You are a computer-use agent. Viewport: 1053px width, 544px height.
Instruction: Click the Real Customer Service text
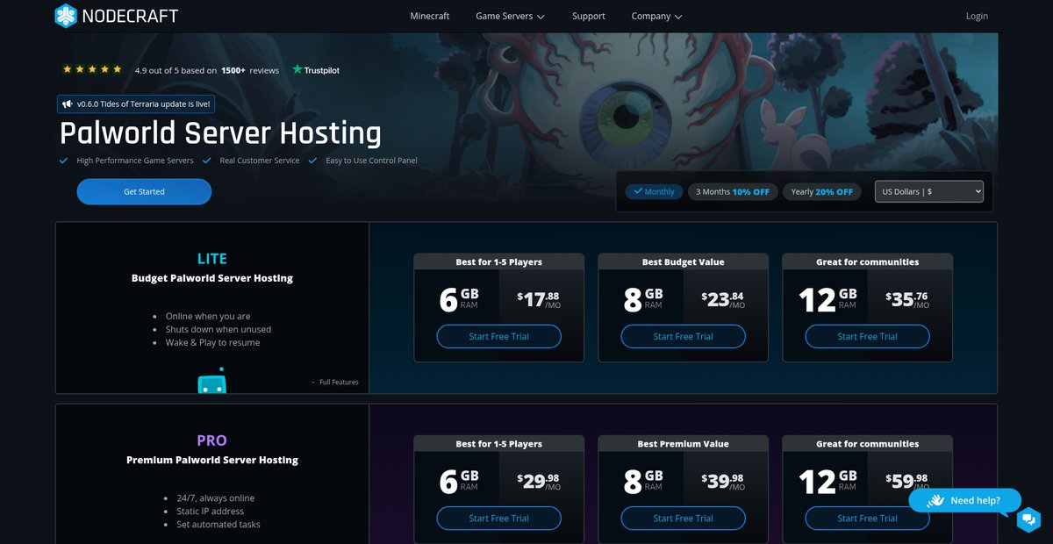260,161
